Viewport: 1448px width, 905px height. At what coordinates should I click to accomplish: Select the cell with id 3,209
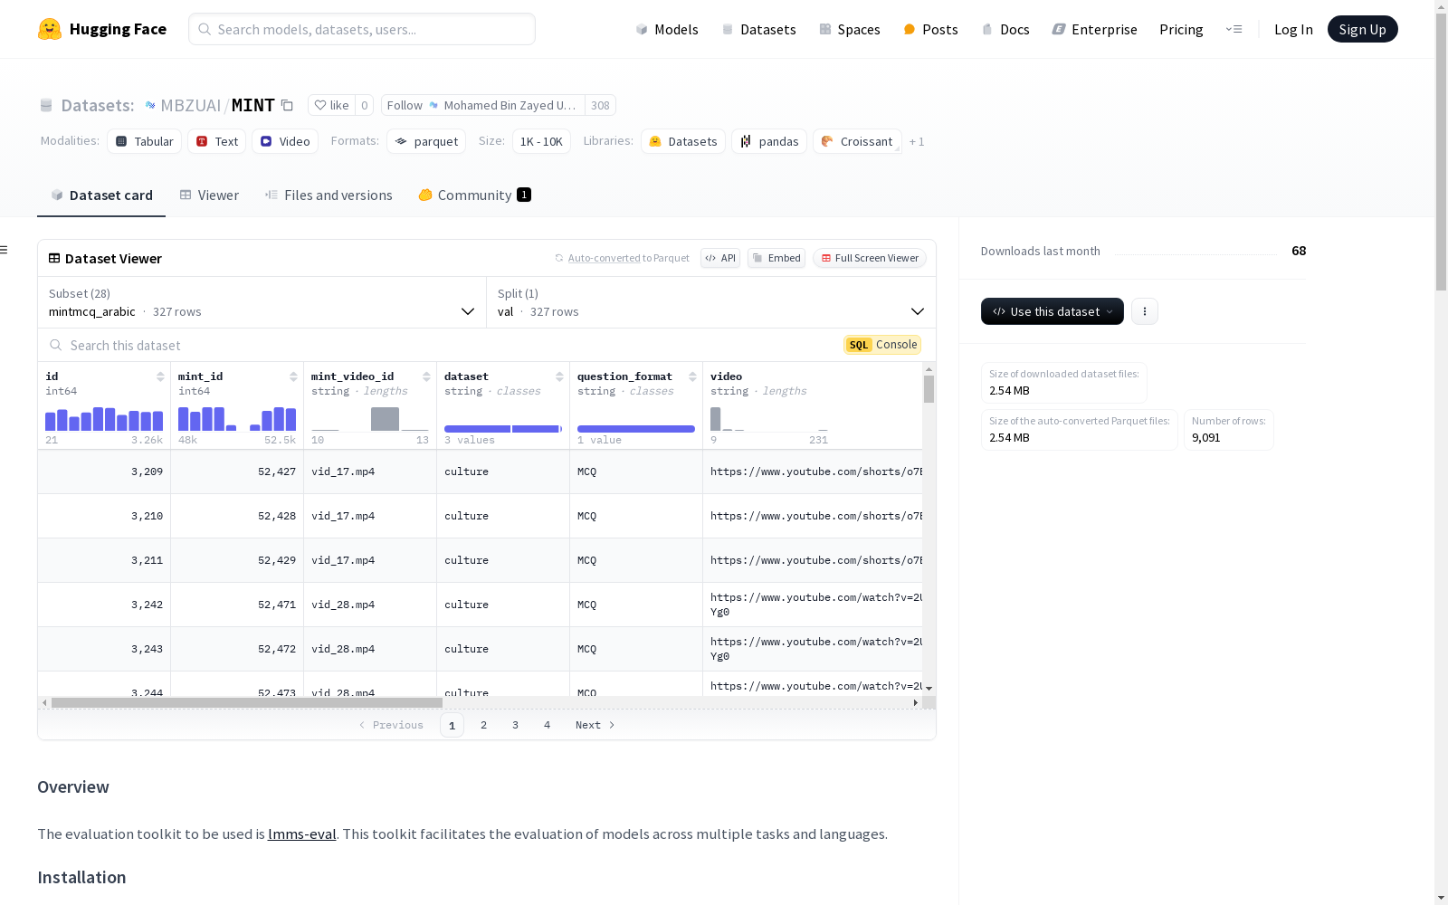(x=104, y=472)
